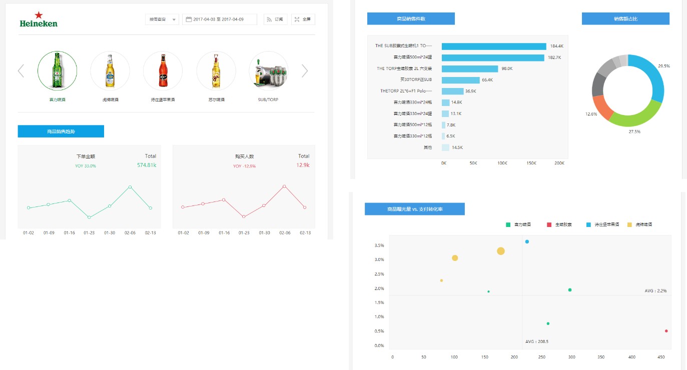Click the green scatter point near 300
The image size is (687, 370).
[x=570, y=290]
